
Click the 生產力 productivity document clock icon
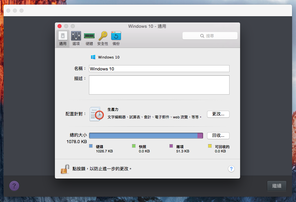click(97, 114)
